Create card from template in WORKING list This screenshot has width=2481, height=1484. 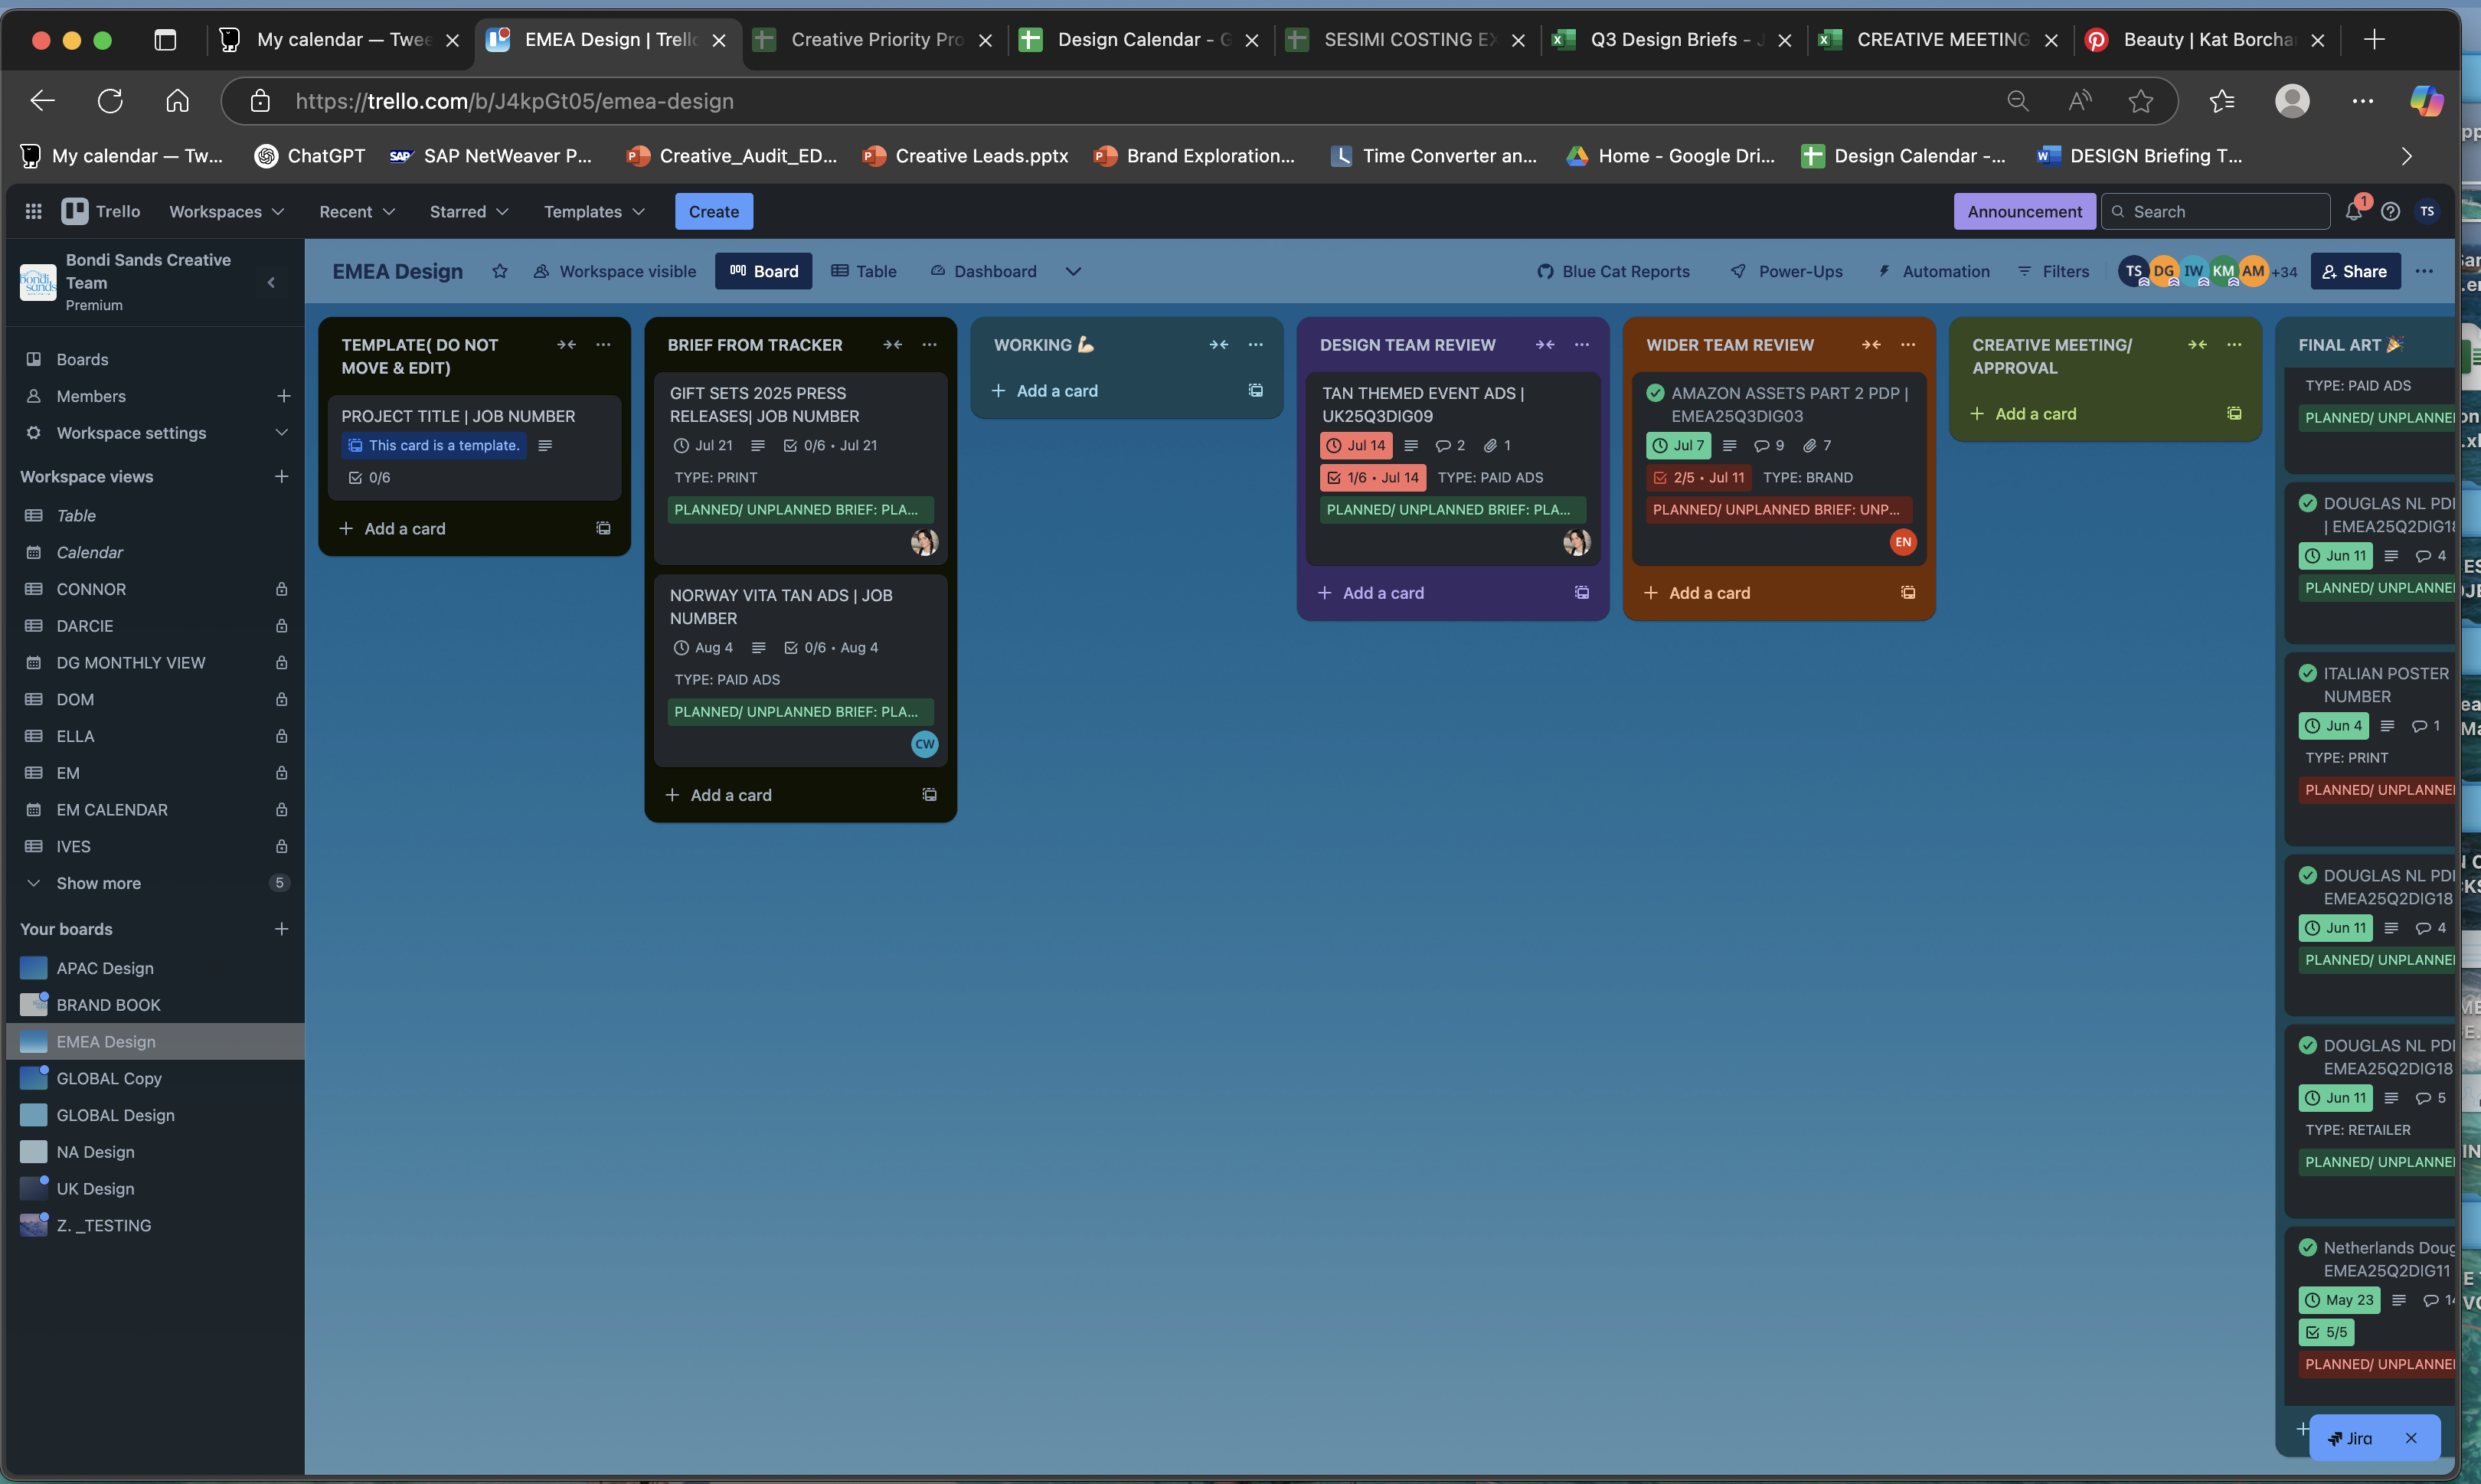(x=1255, y=390)
